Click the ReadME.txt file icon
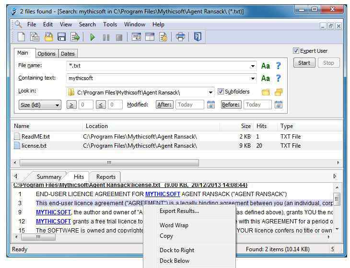The width and height of the screenshot is (350, 268). [x=17, y=136]
